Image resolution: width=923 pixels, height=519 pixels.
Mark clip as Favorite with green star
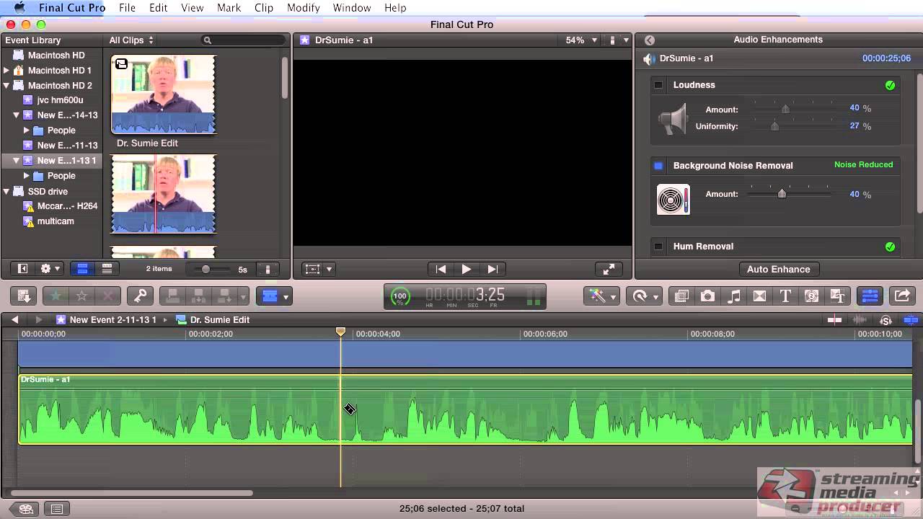coord(55,296)
